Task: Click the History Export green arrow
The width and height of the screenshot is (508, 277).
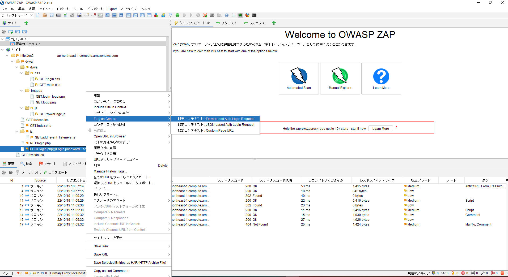Action: pos(45,172)
